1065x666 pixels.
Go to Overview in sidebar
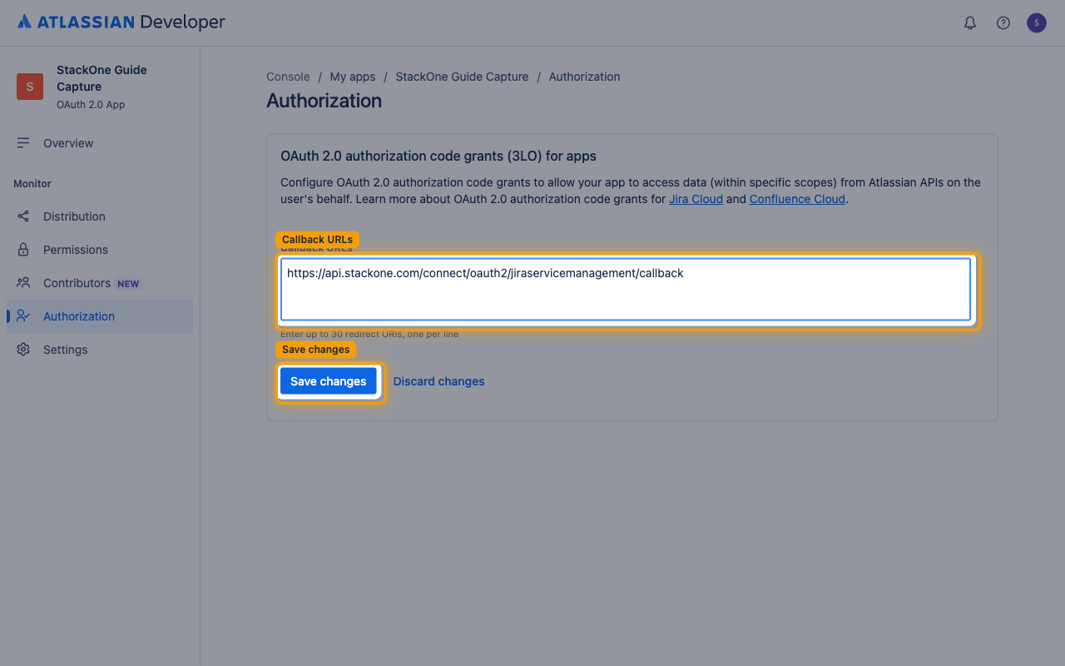tap(100, 143)
